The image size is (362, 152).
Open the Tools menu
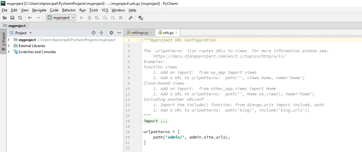click(94, 10)
